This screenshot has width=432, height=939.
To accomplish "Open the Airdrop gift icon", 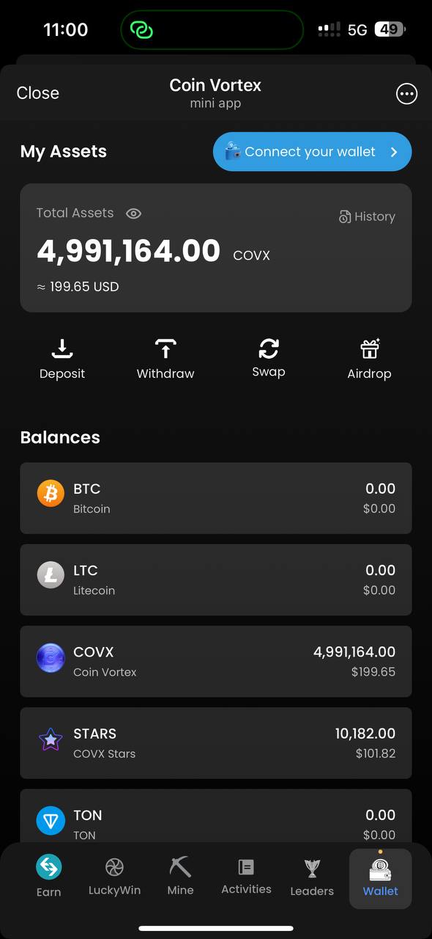I will click(x=369, y=357).
